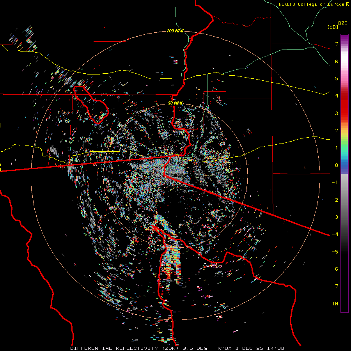Click the DZD label above the color scale
351x351 pixels.
coord(343,23)
